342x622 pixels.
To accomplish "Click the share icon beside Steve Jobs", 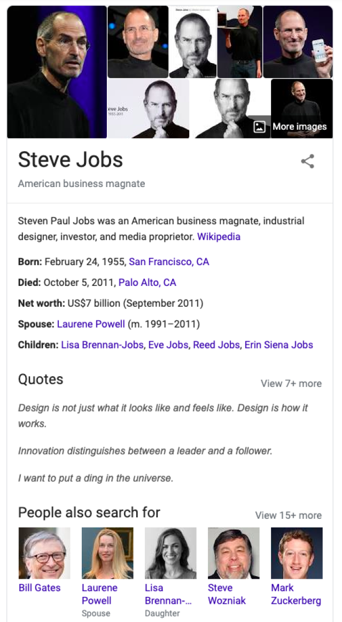I will [308, 161].
